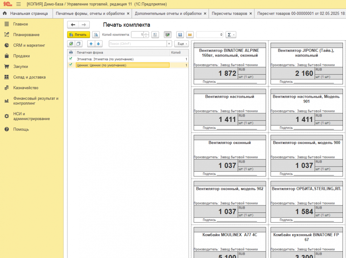Switch to Пересчет товаров 00-00000001 tab

301,13
